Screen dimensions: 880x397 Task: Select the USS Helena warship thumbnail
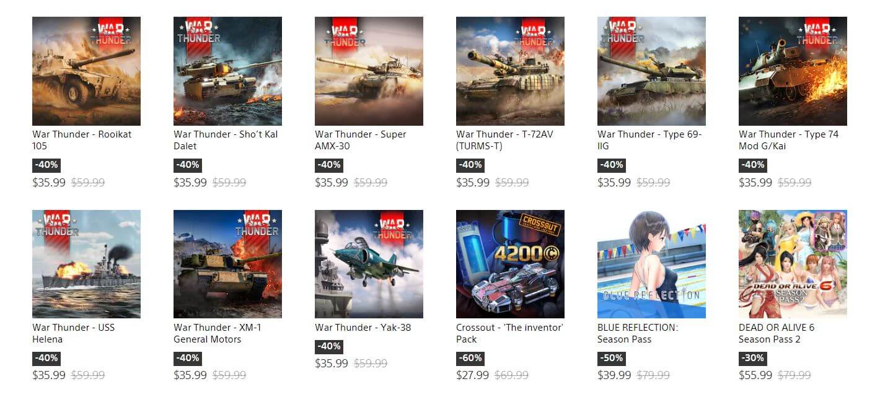point(86,264)
